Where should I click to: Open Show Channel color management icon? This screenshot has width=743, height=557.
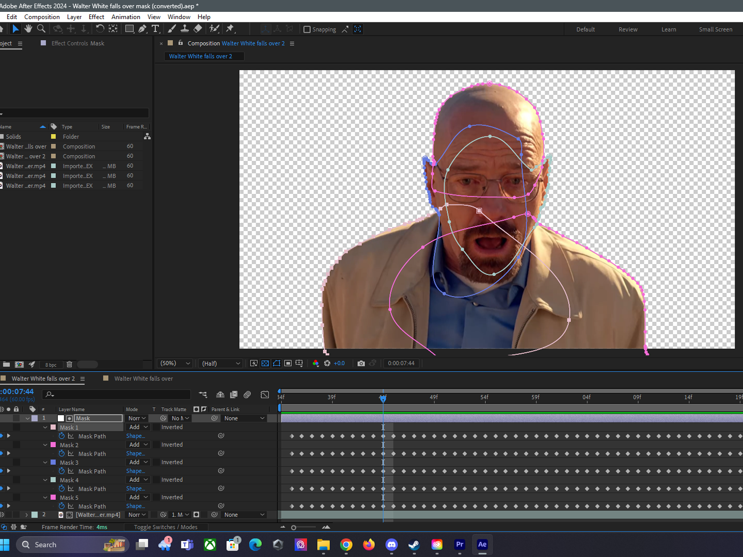(316, 364)
